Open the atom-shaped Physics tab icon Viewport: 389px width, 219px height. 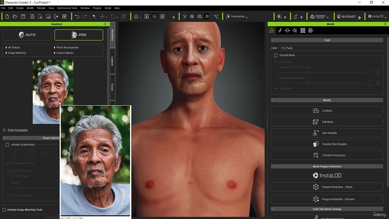pyautogui.click(x=310, y=30)
